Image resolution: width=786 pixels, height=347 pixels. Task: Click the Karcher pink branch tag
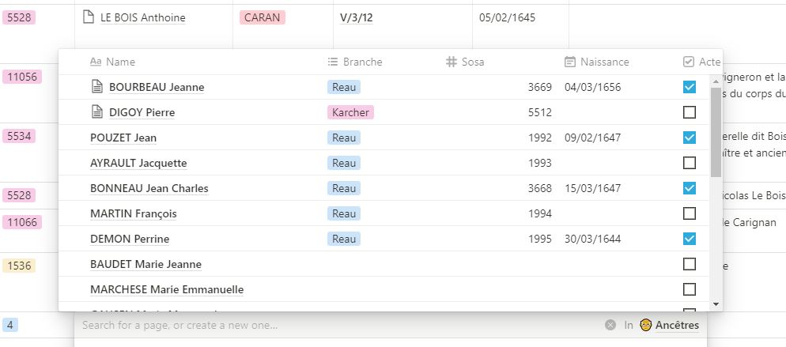point(350,112)
